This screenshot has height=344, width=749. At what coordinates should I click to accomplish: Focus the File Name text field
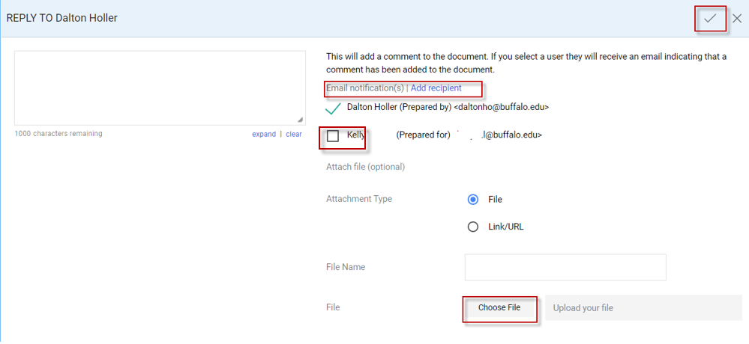(x=565, y=267)
